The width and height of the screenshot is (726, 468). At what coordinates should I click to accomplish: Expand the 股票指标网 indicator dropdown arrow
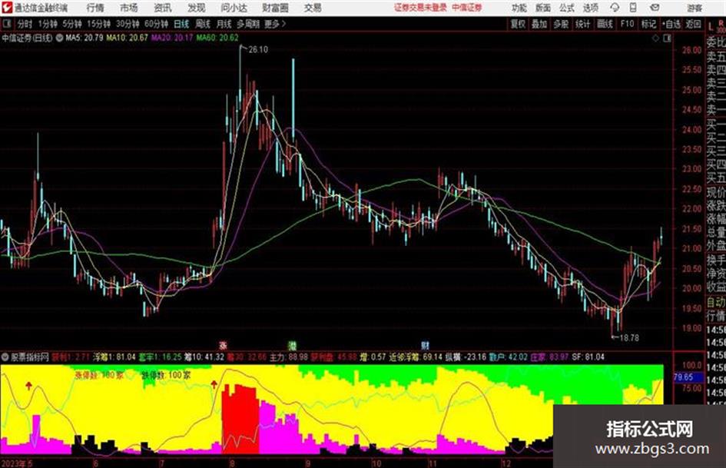(x=5, y=357)
